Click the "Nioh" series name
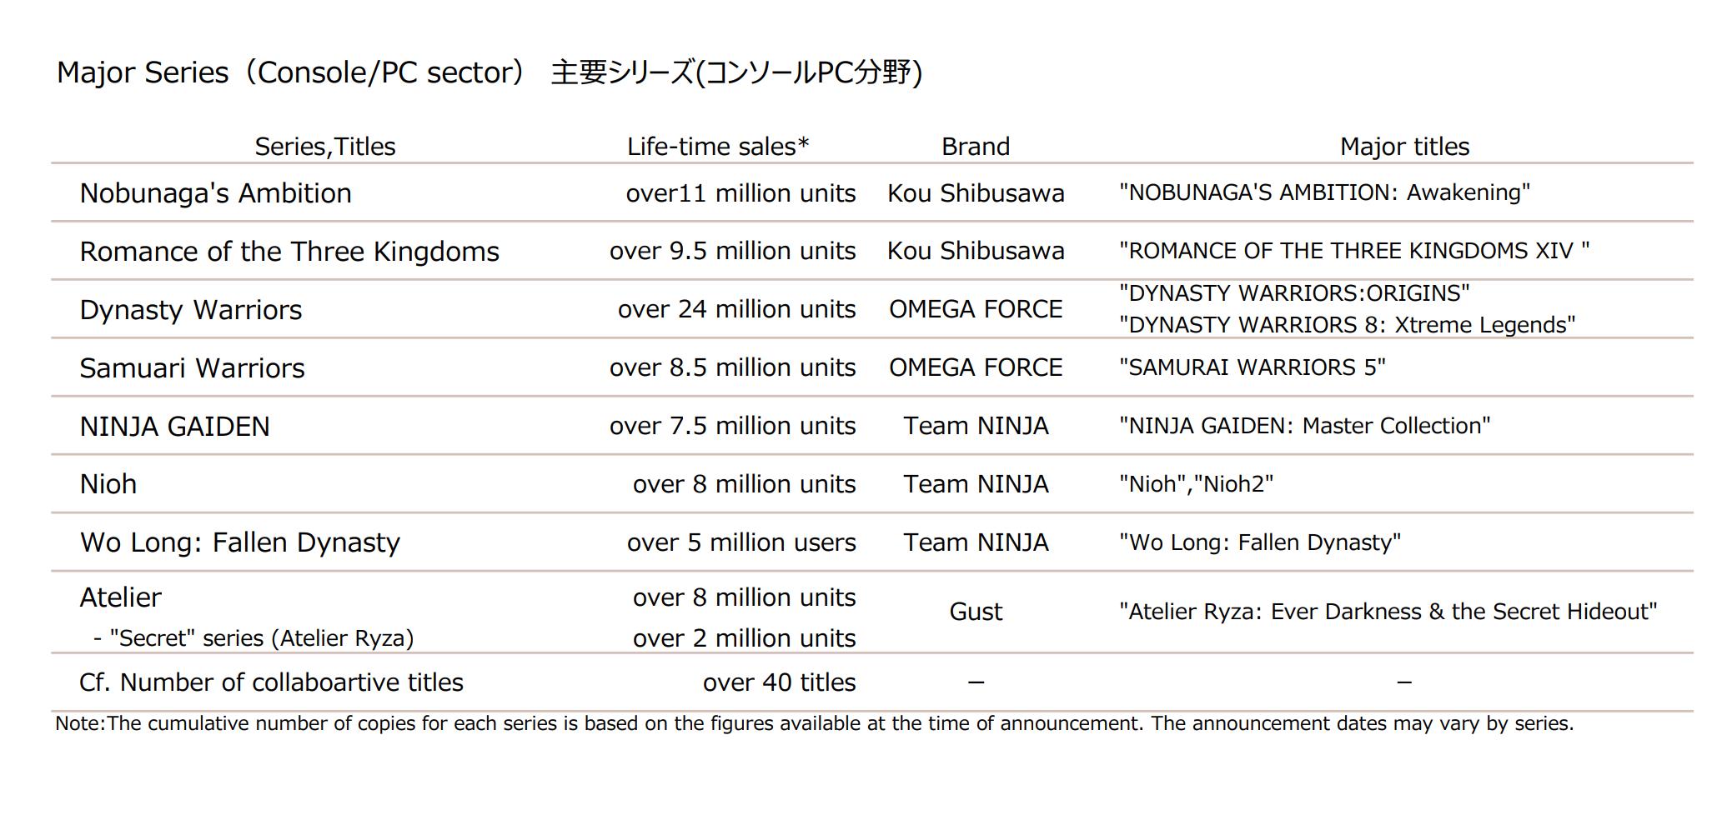The image size is (1727, 840). 108,484
